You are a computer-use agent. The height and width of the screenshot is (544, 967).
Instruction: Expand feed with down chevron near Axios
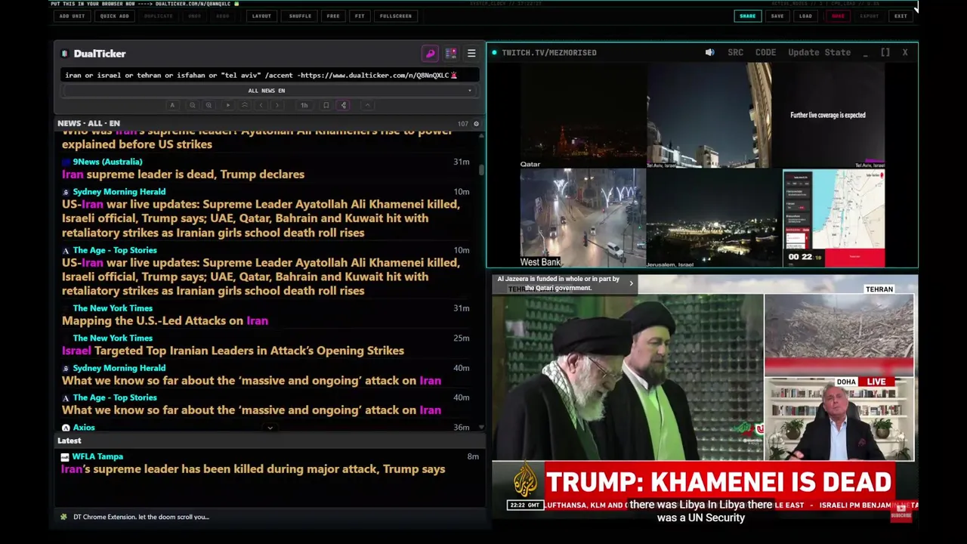(x=270, y=428)
